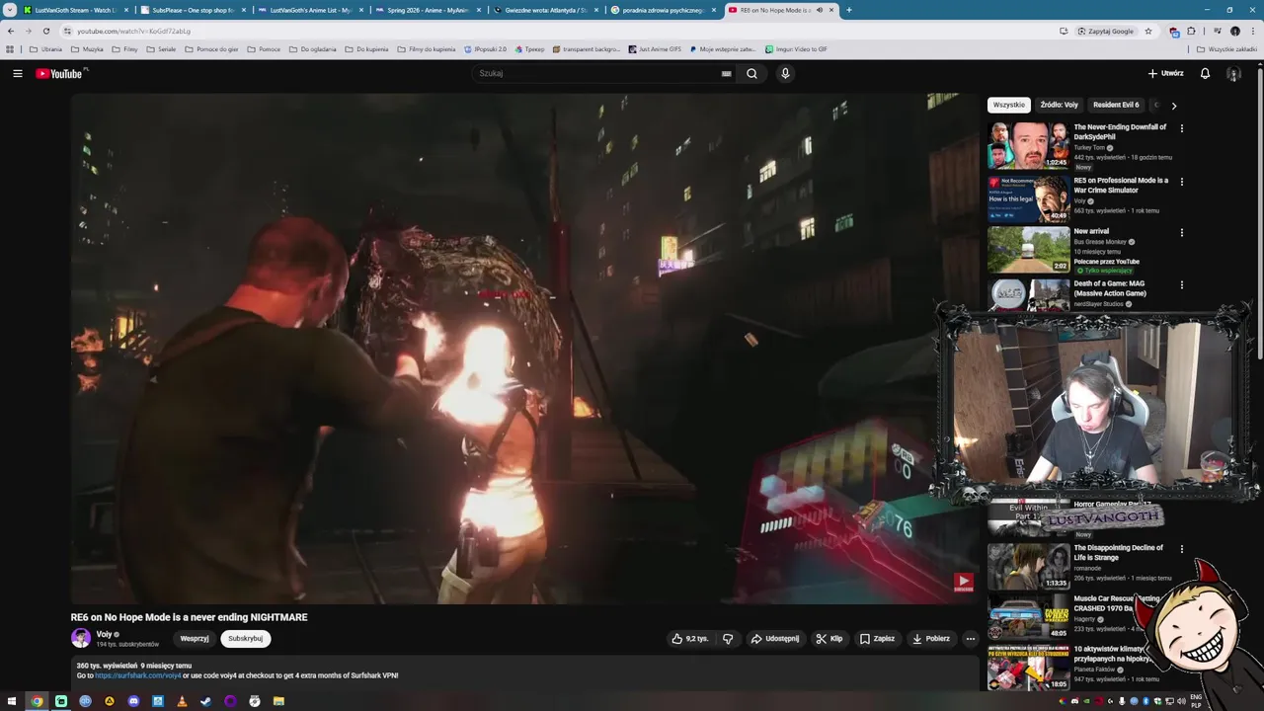Download video with Pobierz button
This screenshot has width=1264, height=711.
931,639
